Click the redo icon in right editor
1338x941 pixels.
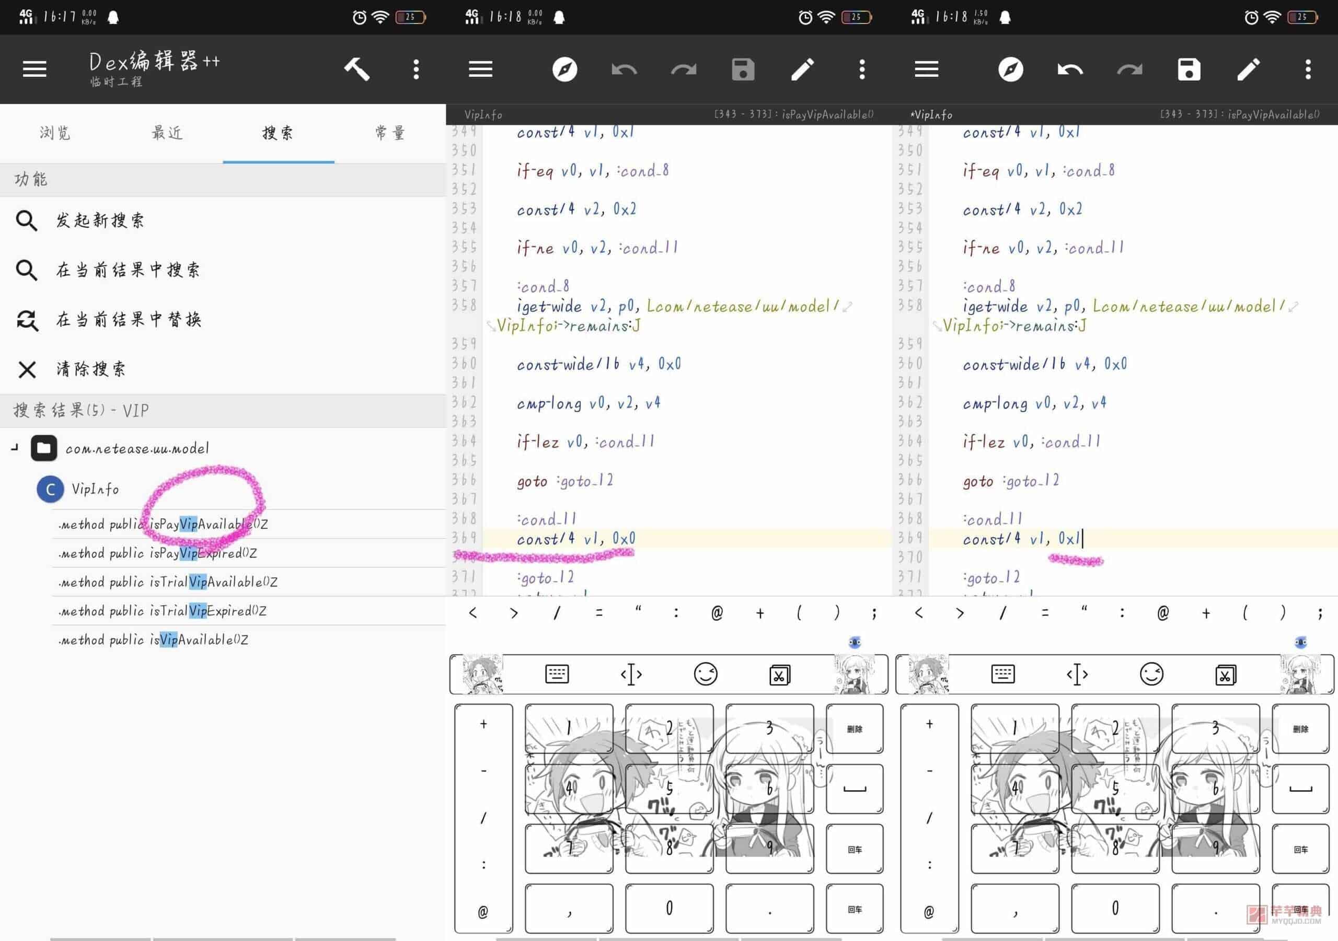coord(1132,68)
